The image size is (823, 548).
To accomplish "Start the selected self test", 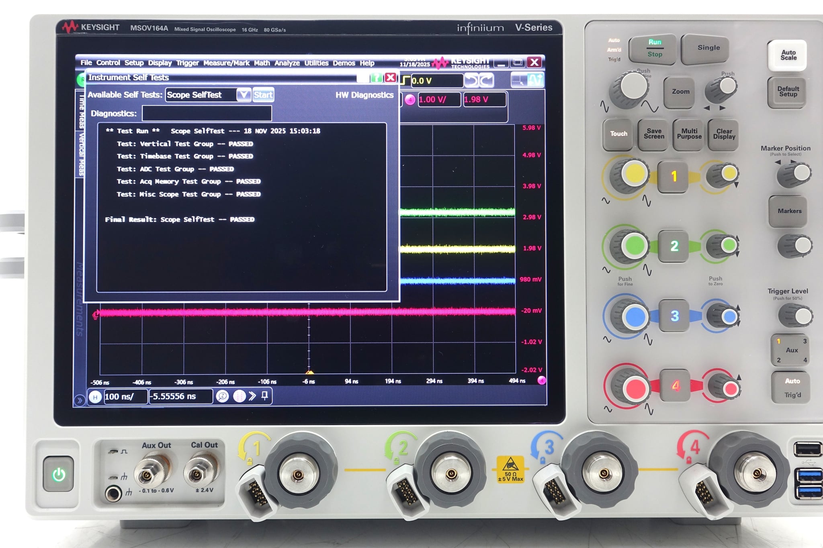I will 263,95.
